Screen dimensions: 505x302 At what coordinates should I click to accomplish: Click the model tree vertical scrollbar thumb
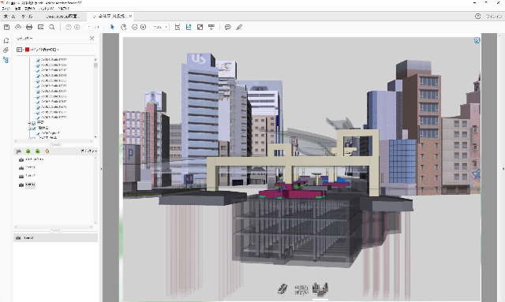click(x=95, y=65)
